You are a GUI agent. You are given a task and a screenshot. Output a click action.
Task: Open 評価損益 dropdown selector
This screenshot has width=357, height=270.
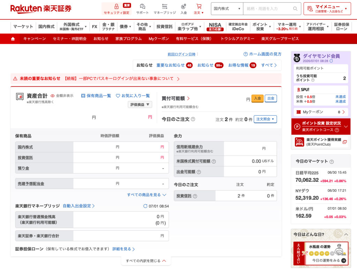point(140,105)
